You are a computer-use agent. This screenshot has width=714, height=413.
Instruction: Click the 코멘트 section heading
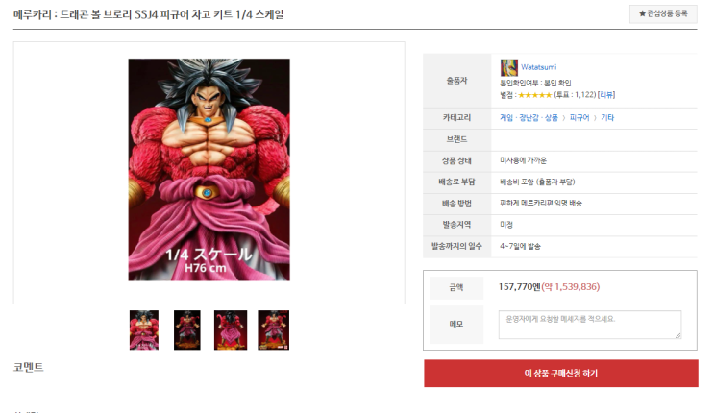[x=28, y=367]
